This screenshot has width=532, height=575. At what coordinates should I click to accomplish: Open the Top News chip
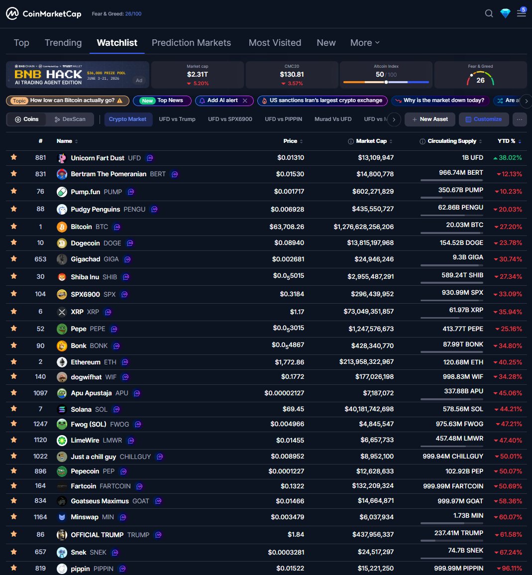162,101
